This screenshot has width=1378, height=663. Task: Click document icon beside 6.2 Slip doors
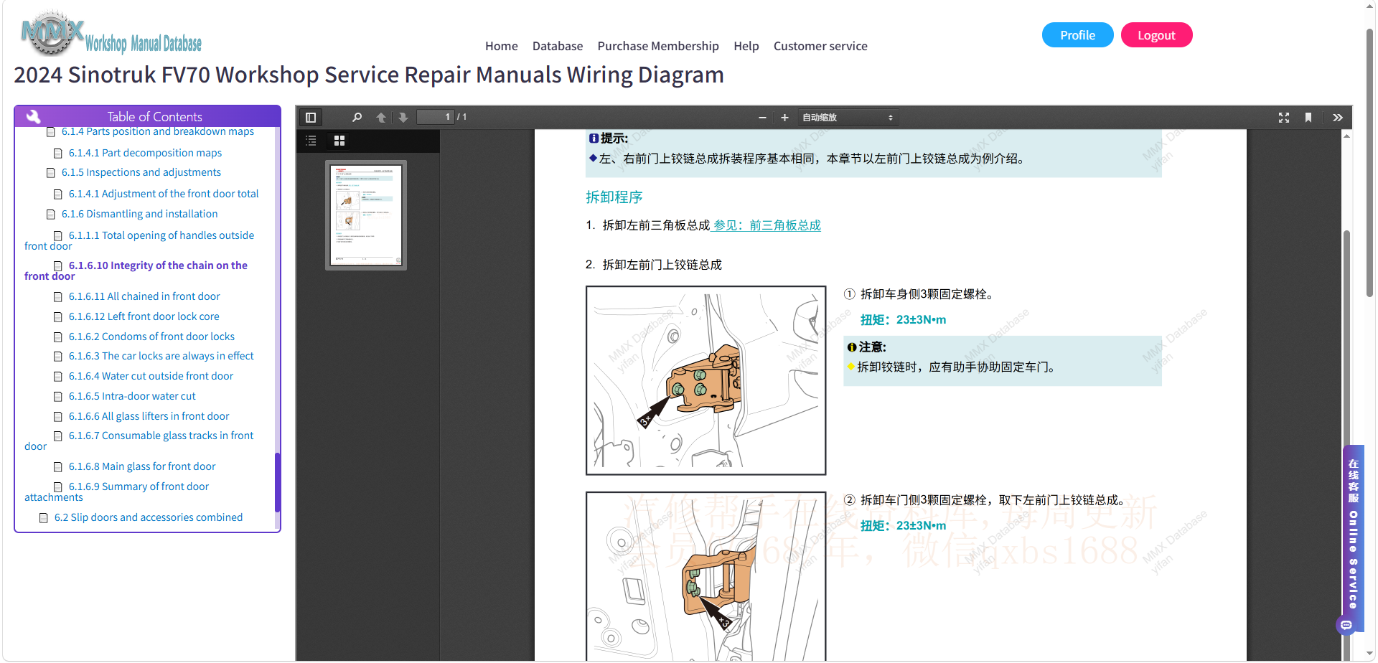click(x=44, y=518)
